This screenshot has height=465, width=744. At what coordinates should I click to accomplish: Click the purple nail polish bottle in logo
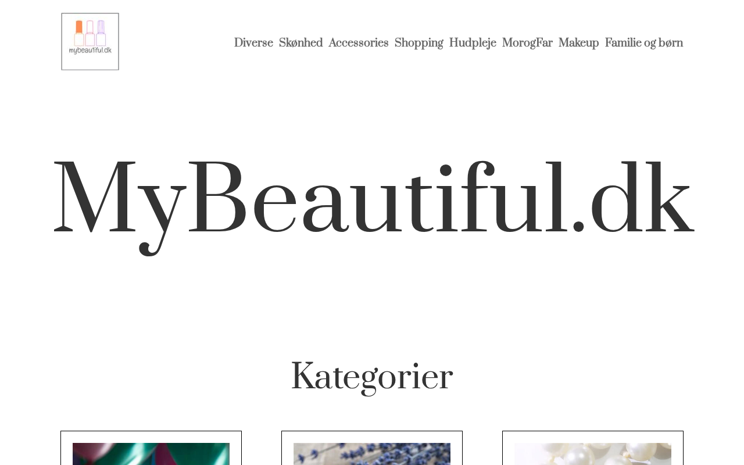click(x=101, y=33)
